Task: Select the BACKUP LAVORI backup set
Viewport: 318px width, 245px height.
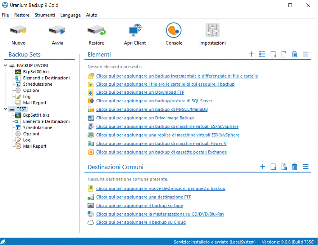Action: coord(32,65)
